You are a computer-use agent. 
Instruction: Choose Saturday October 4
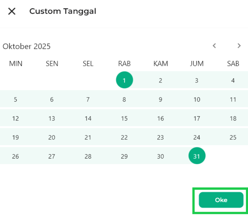click(233, 80)
